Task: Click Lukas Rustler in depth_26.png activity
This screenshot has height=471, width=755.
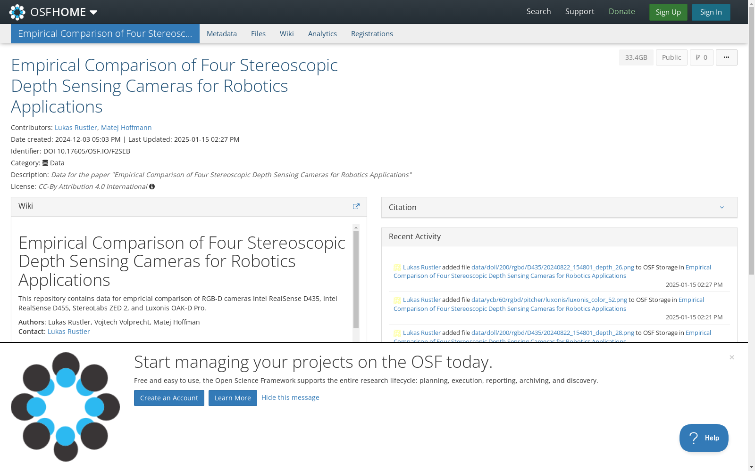Action: (422, 267)
